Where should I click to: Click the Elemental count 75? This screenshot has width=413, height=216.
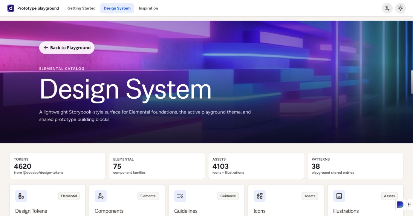click(117, 166)
